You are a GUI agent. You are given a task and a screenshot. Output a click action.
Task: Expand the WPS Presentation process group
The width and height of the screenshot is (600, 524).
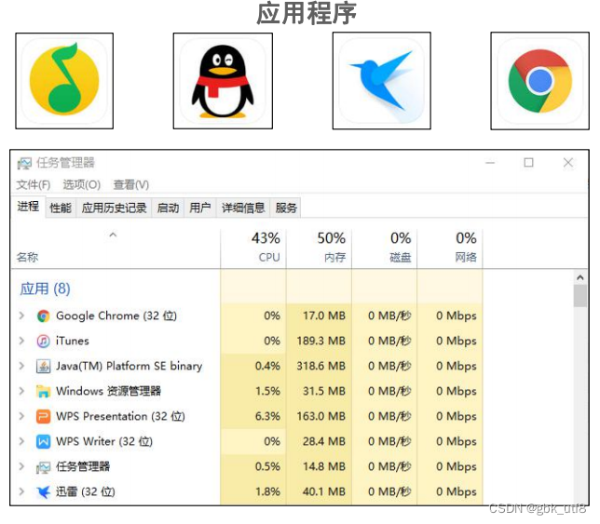click(21, 416)
